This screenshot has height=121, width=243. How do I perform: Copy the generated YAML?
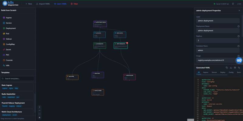coord(227,68)
